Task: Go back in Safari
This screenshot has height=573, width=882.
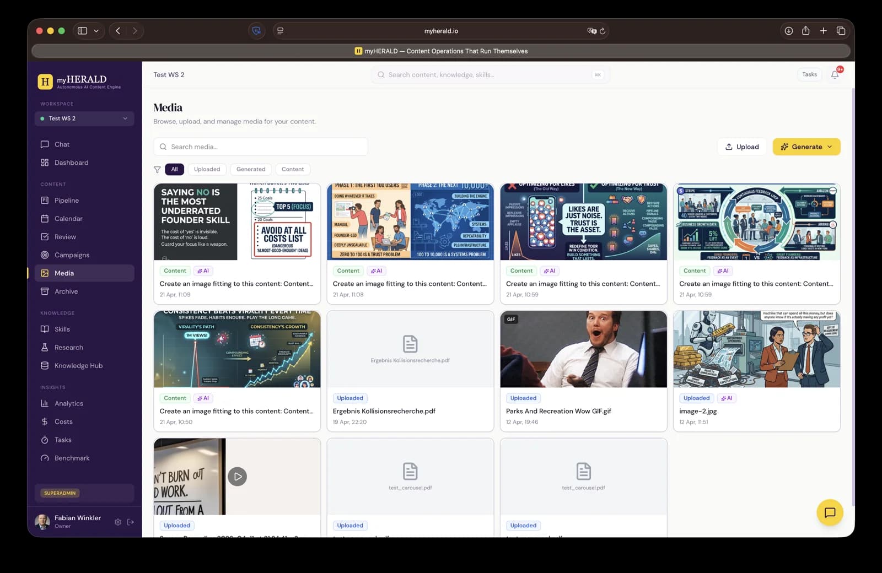Action: [118, 31]
